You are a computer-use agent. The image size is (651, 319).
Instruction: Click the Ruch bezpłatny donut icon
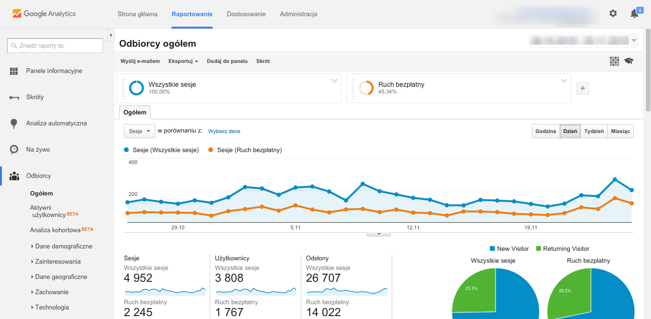coord(366,88)
